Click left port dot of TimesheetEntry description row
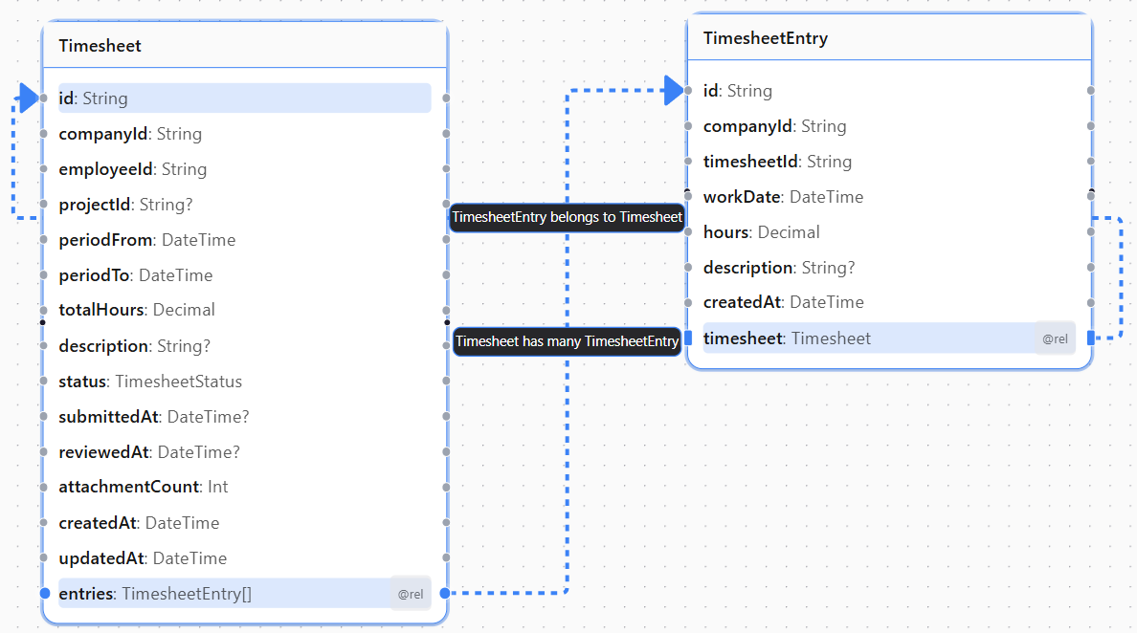Viewport: 1137px width, 633px height. tap(688, 267)
